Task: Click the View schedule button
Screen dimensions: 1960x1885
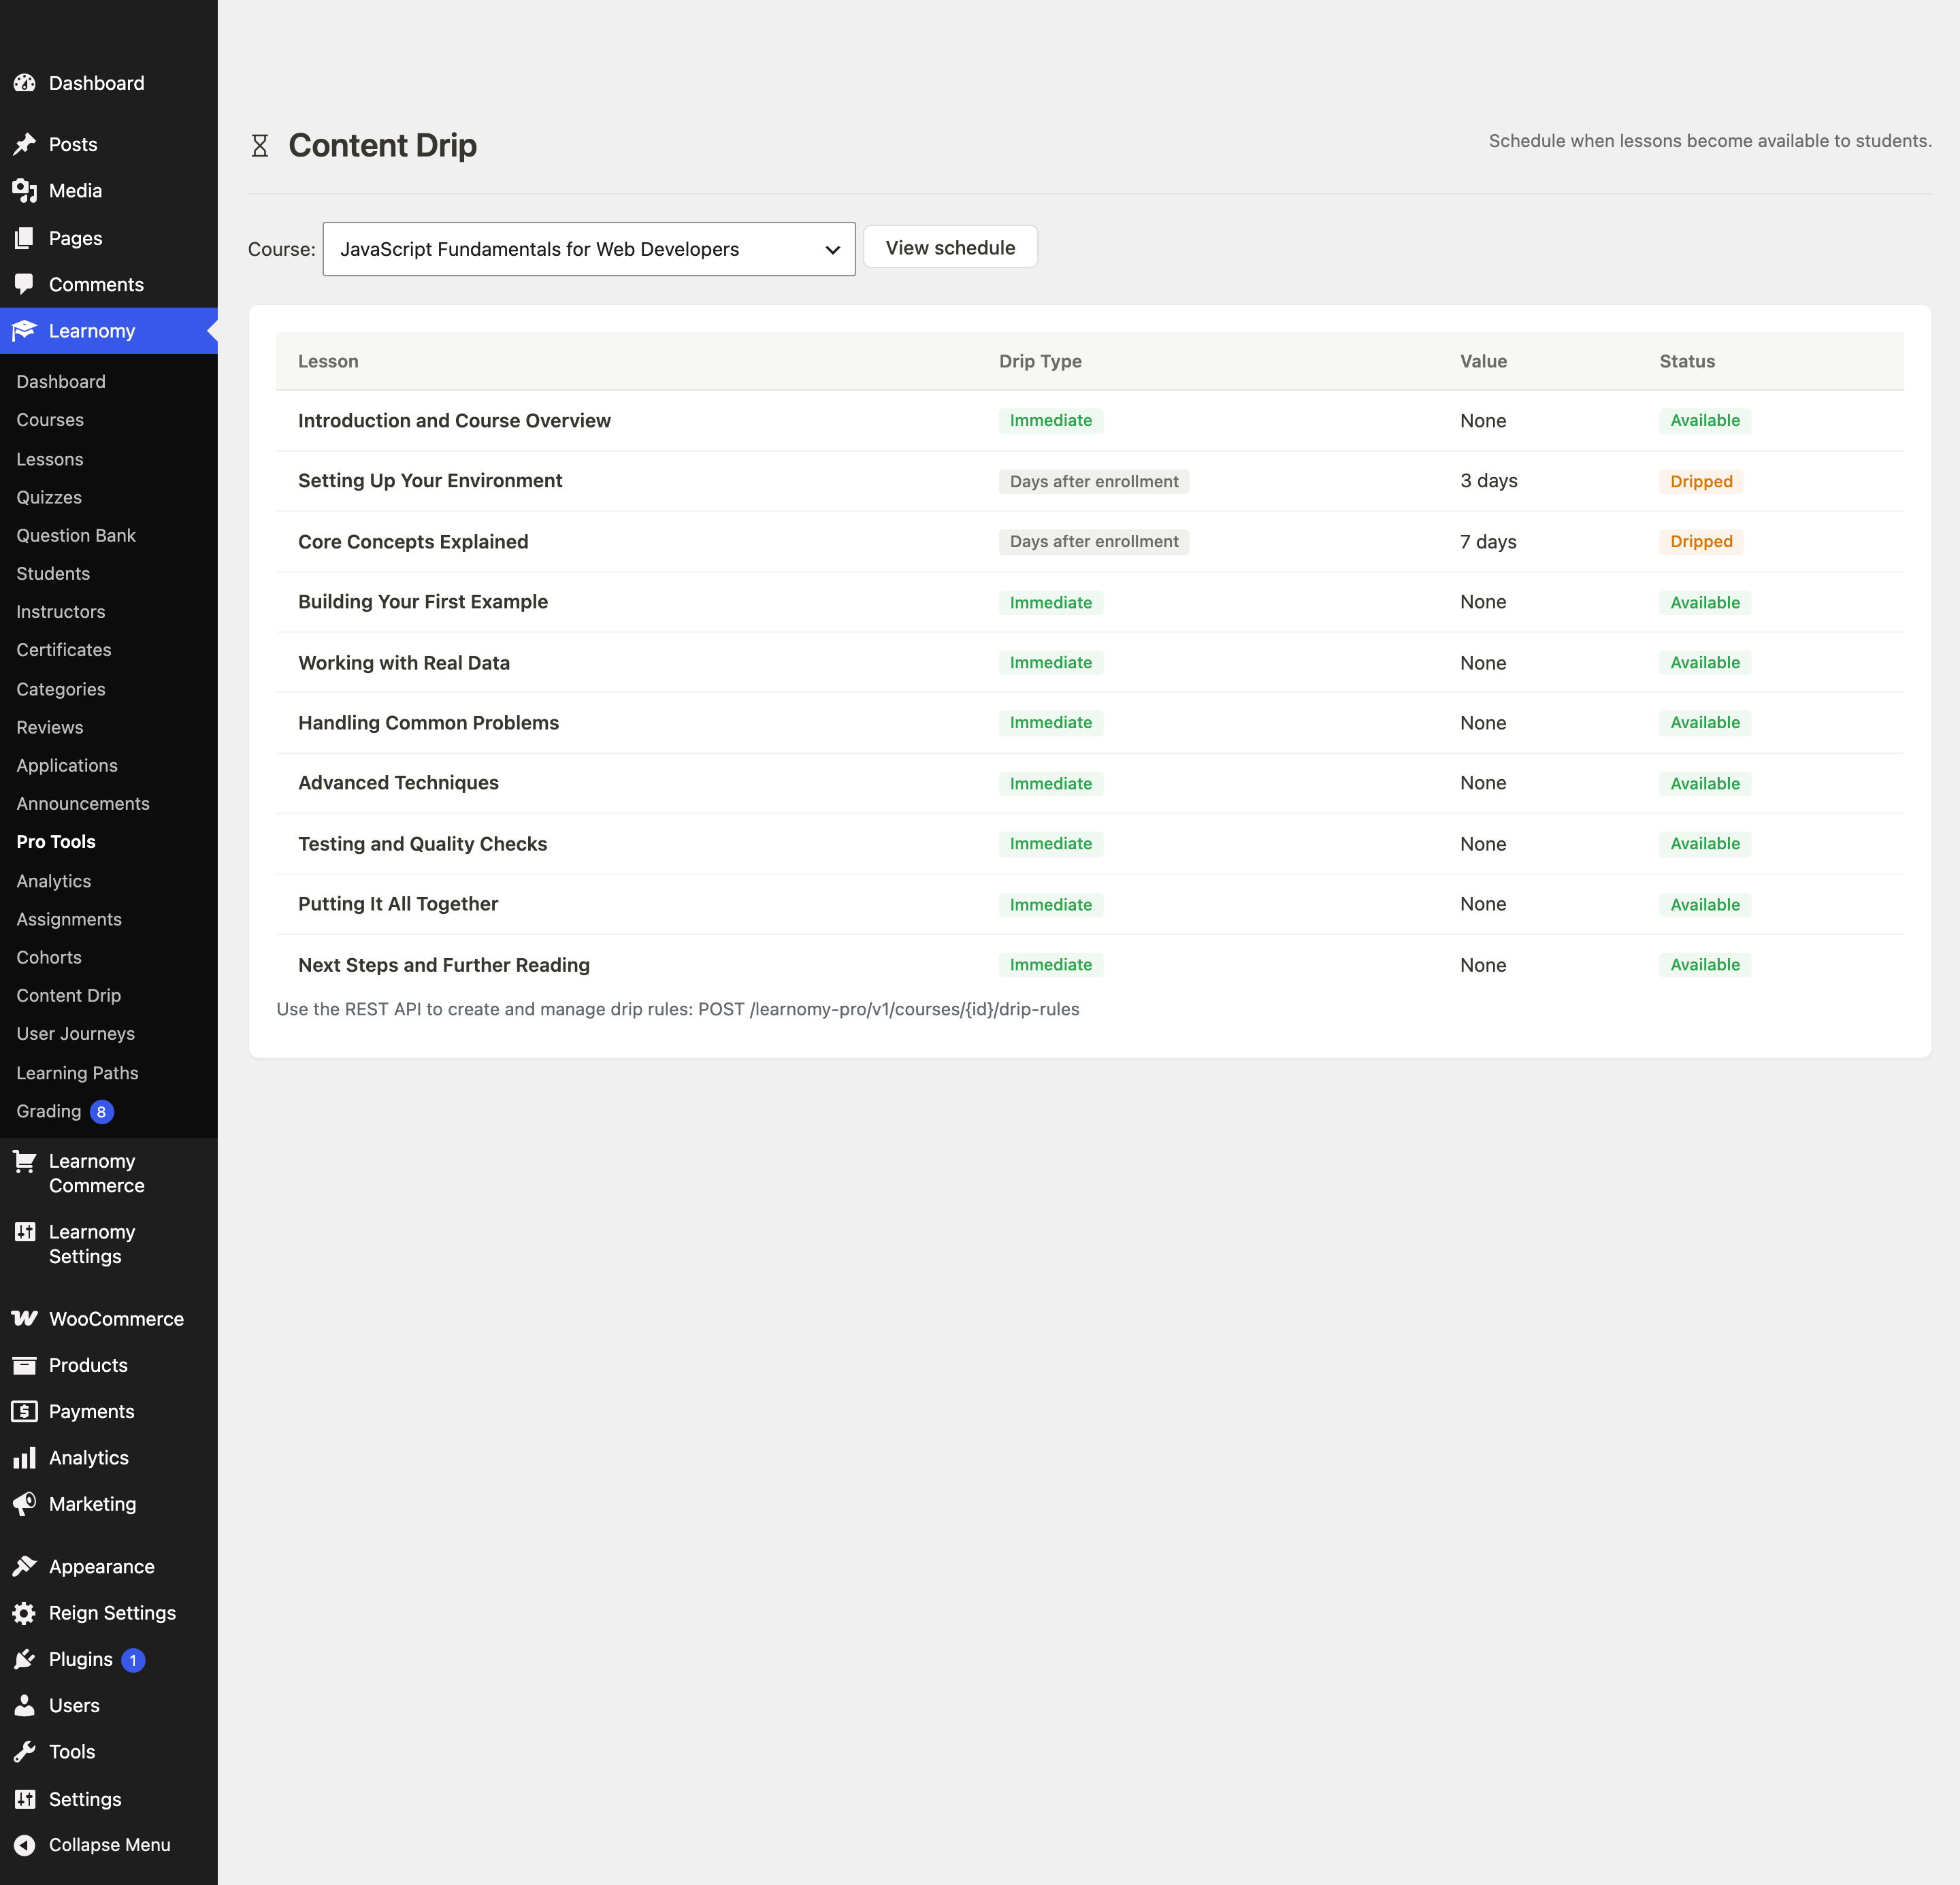Action: click(950, 247)
